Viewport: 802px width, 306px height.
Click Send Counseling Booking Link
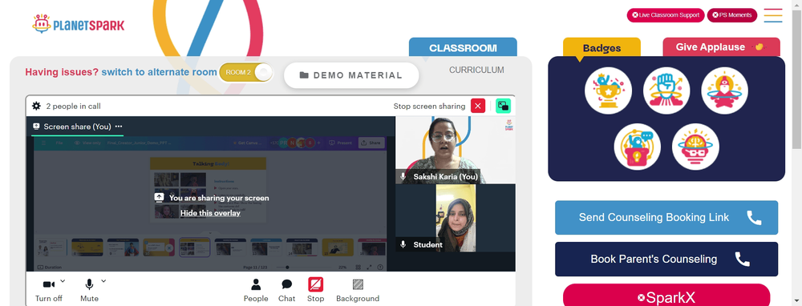point(666,218)
